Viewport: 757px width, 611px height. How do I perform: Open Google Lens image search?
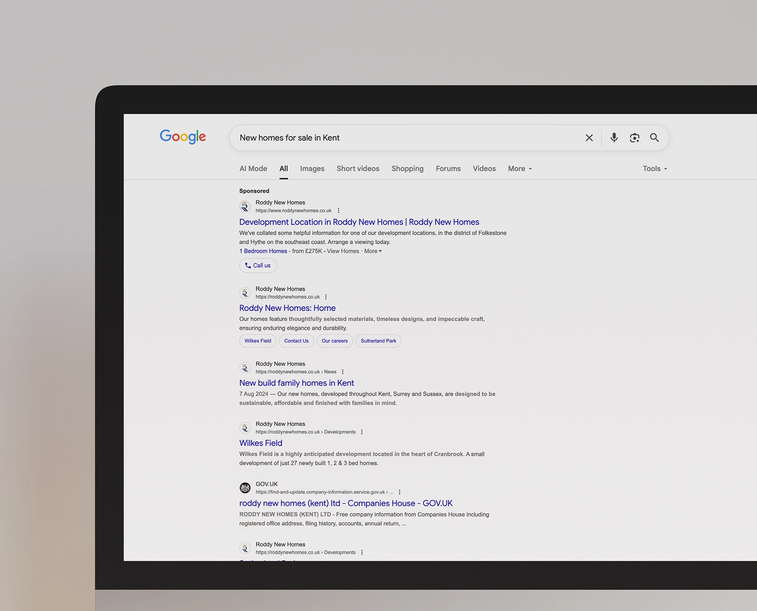pyautogui.click(x=634, y=138)
